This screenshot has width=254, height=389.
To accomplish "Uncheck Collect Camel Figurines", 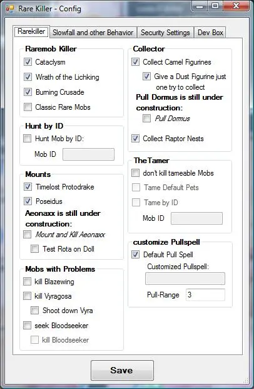I will pyautogui.click(x=135, y=61).
